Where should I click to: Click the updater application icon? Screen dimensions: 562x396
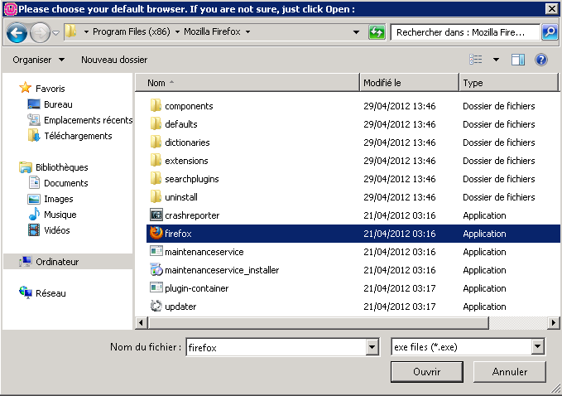[156, 307]
